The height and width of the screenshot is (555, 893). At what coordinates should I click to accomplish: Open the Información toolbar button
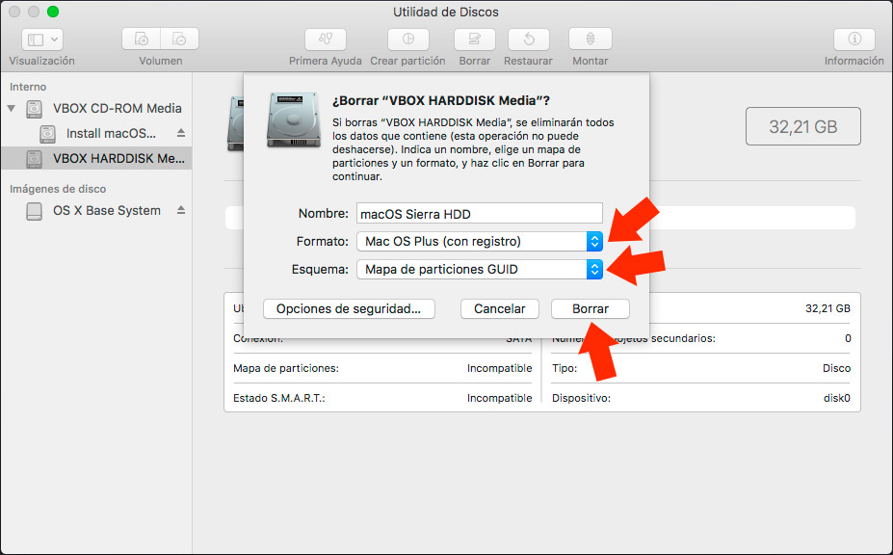click(854, 39)
